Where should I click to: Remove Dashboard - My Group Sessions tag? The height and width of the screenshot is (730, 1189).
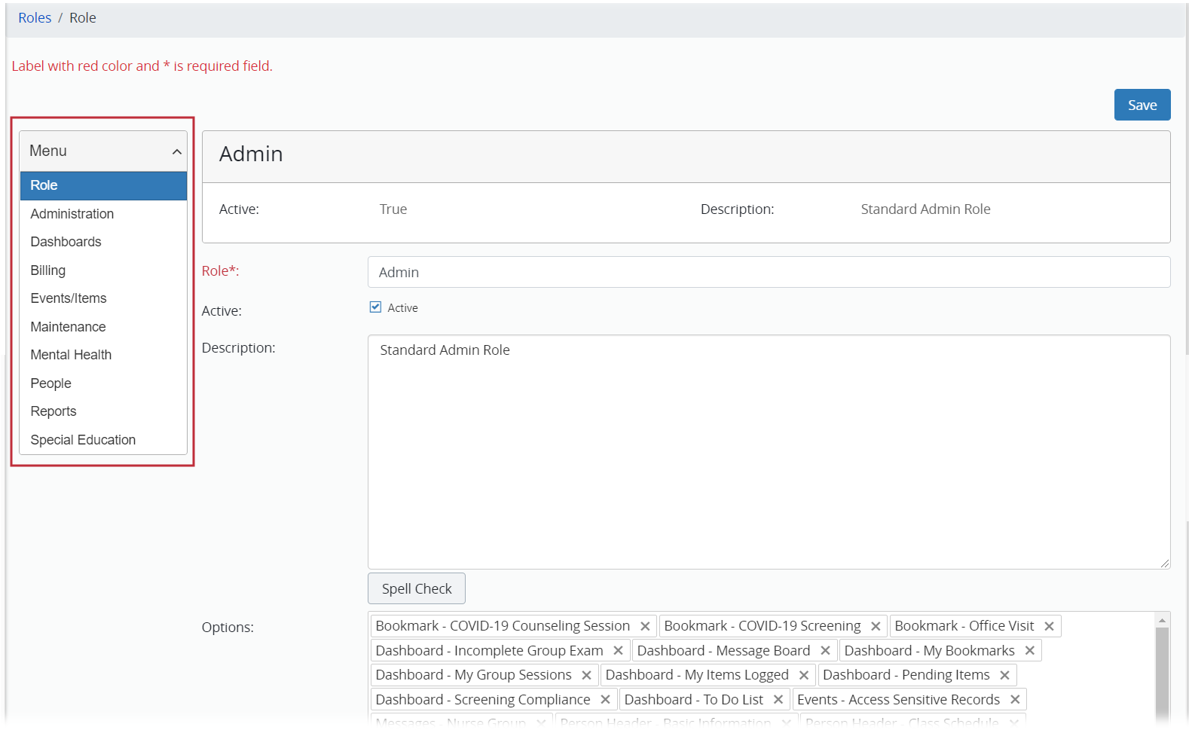586,676
